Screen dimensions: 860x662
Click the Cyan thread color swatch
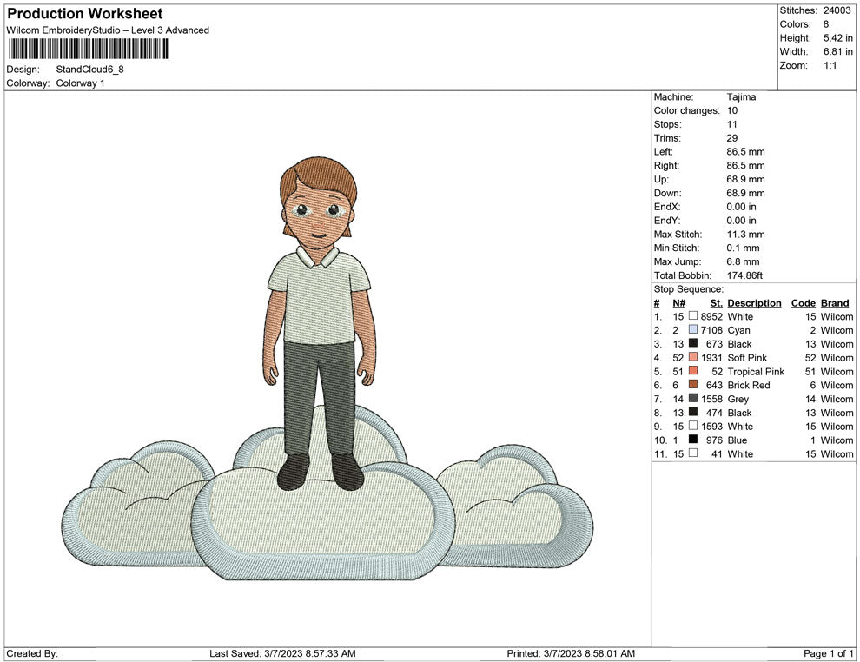pos(692,330)
